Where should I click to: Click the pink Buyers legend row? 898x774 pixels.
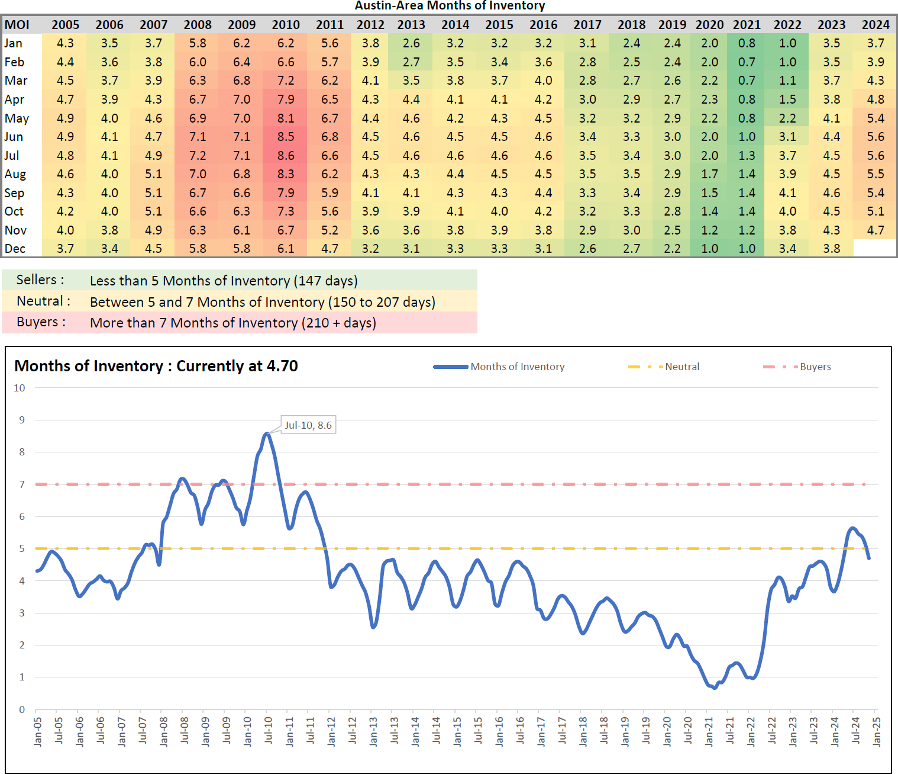(239, 323)
